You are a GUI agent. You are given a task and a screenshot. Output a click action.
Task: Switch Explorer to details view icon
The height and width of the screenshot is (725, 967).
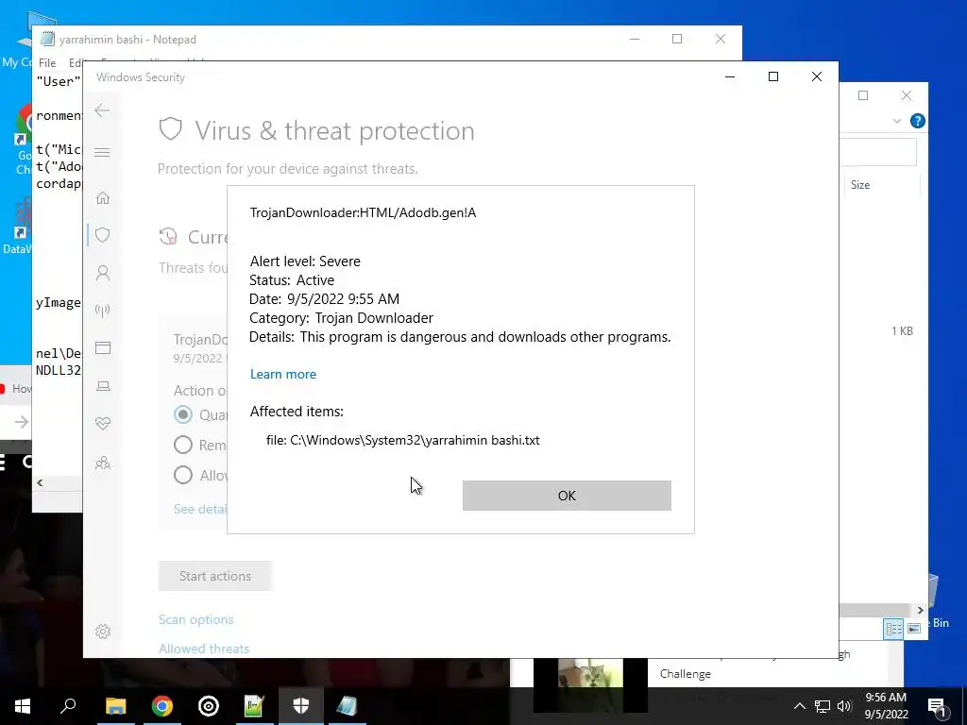tap(893, 629)
